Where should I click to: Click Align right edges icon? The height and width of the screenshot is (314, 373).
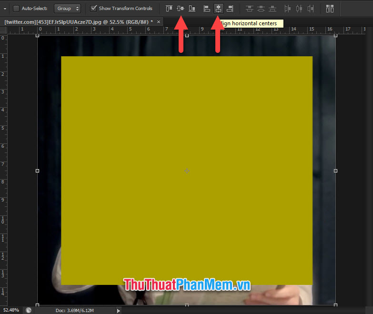click(x=230, y=9)
